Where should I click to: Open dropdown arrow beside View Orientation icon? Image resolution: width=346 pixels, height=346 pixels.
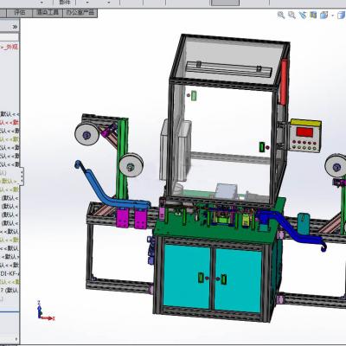pyautogui.click(x=333, y=16)
